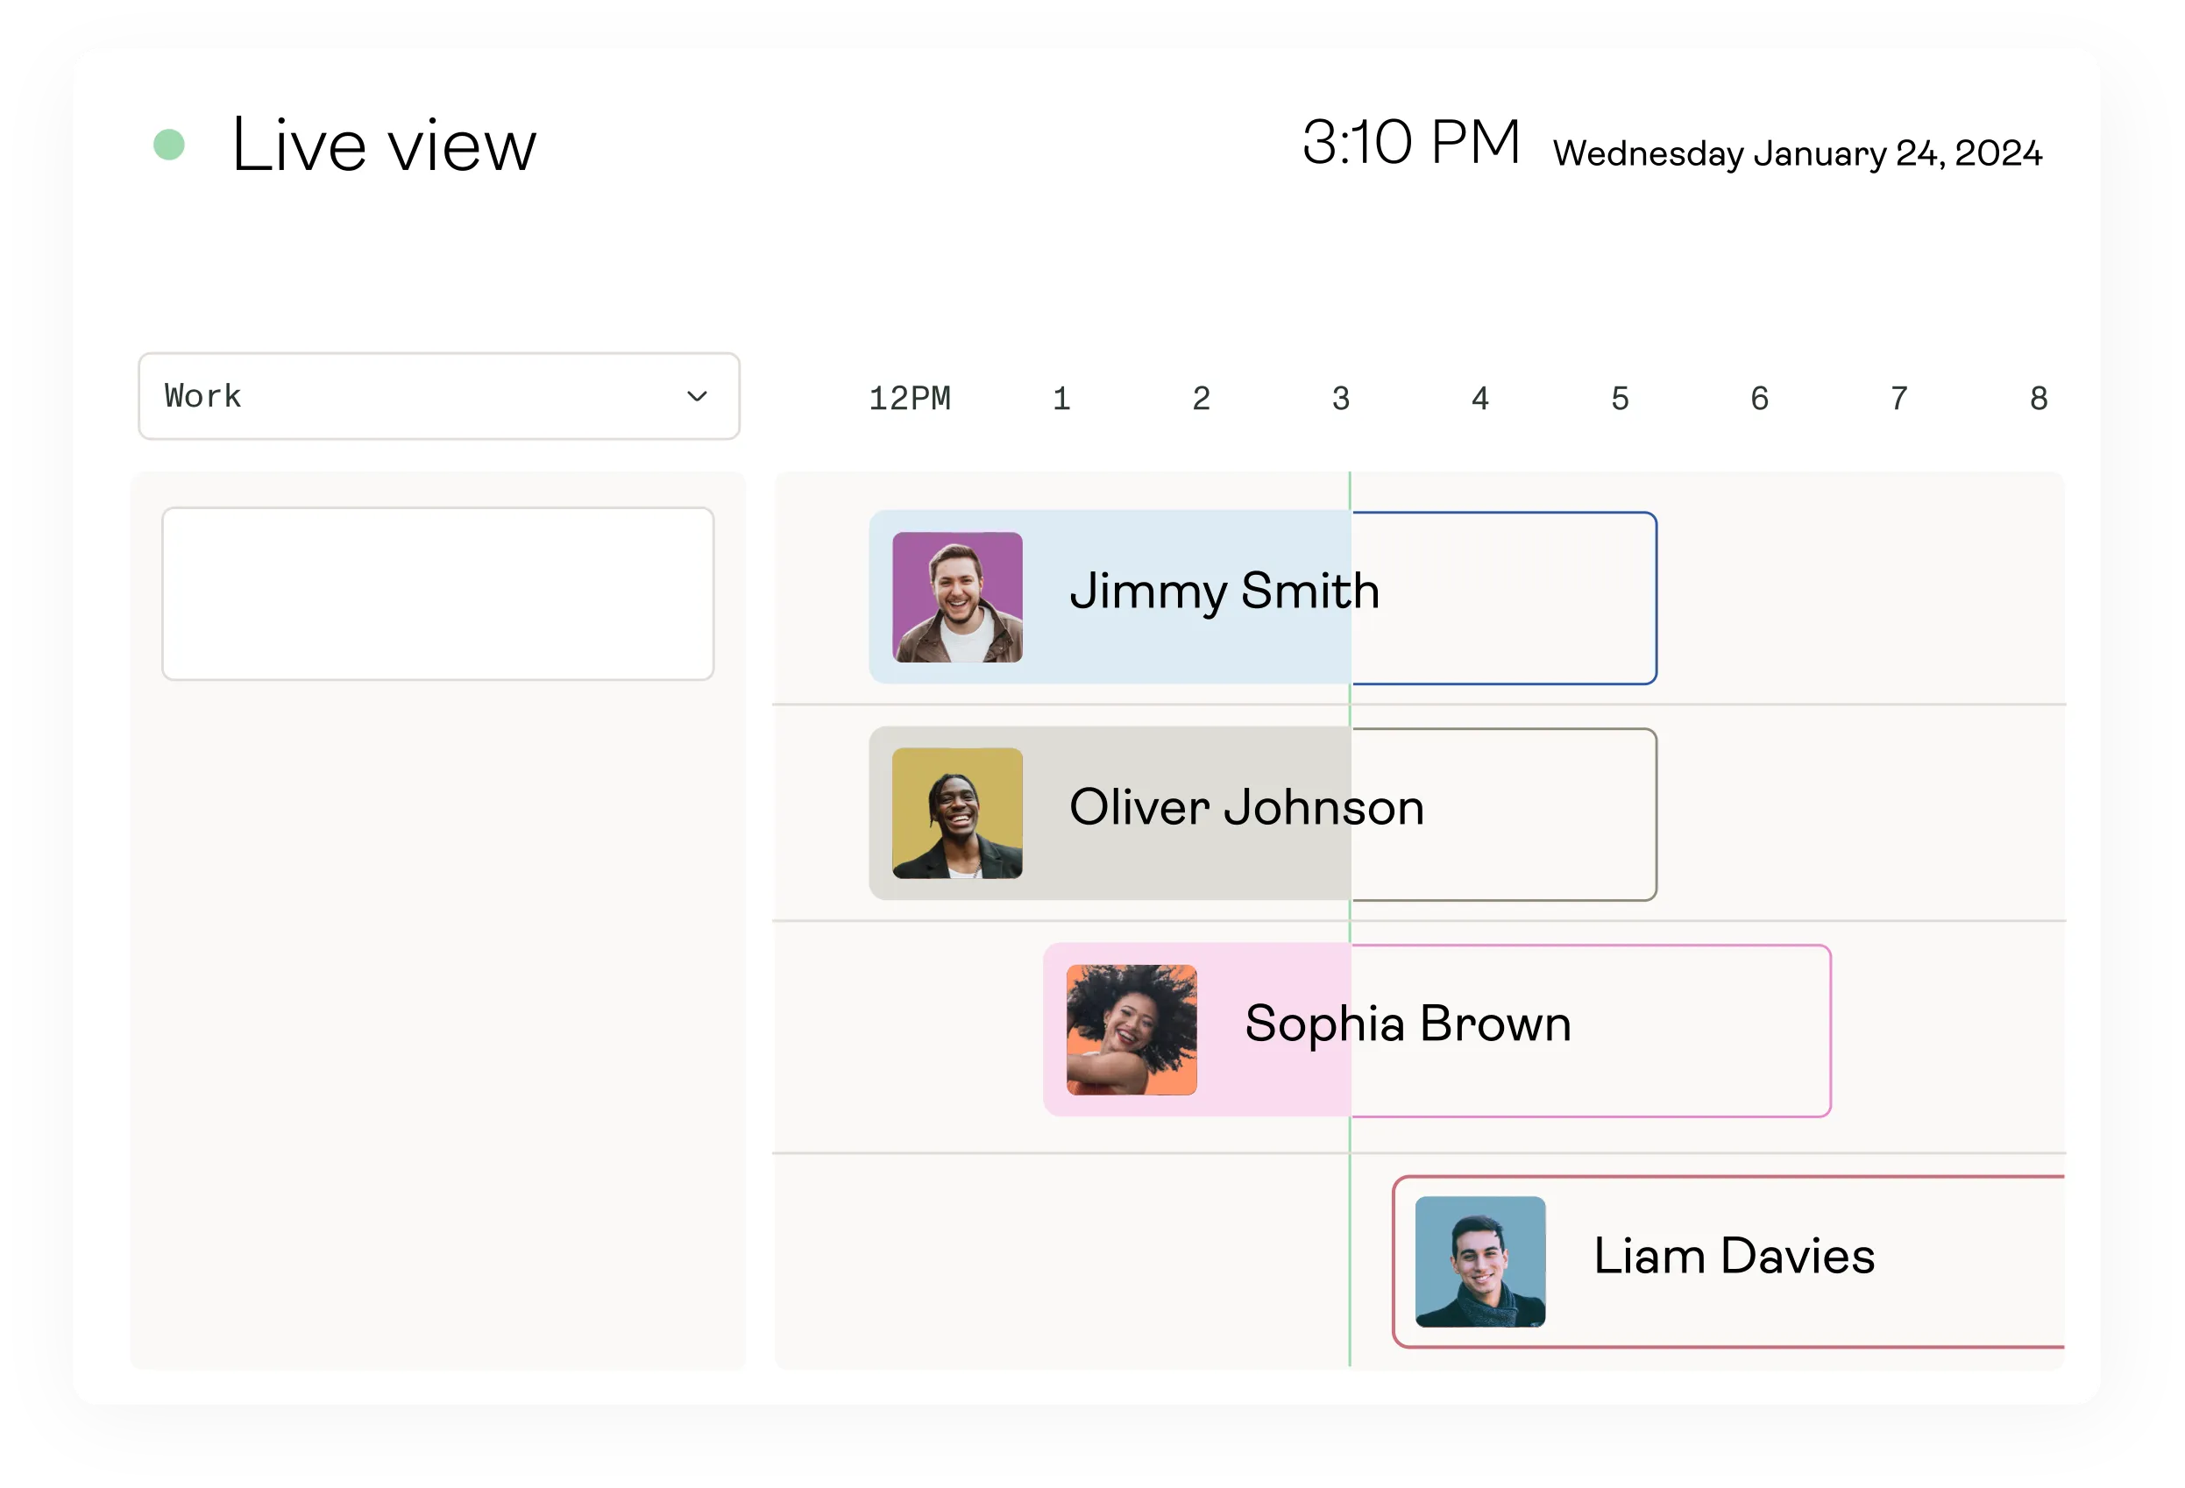Screen dimensions: 2185x1488
Task: Click the Wednesday January 24, 2024 date
Action: pyautogui.click(x=1798, y=153)
